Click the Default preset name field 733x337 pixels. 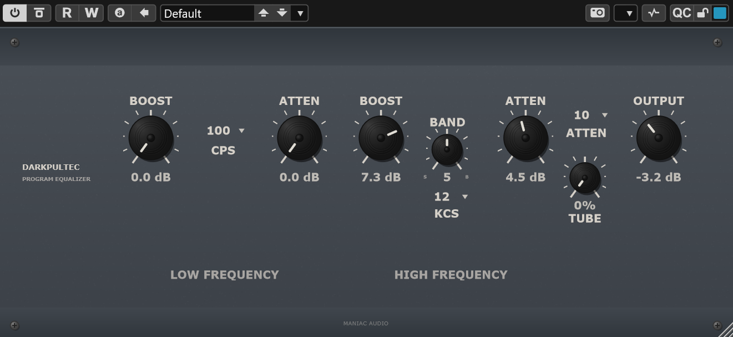[x=208, y=13]
